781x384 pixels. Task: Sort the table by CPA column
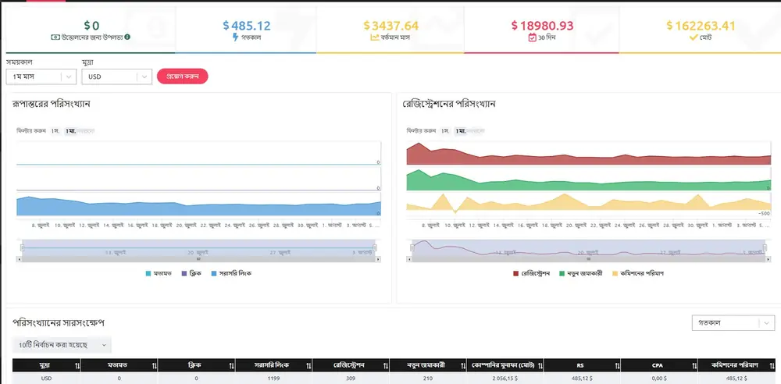[x=694, y=365]
